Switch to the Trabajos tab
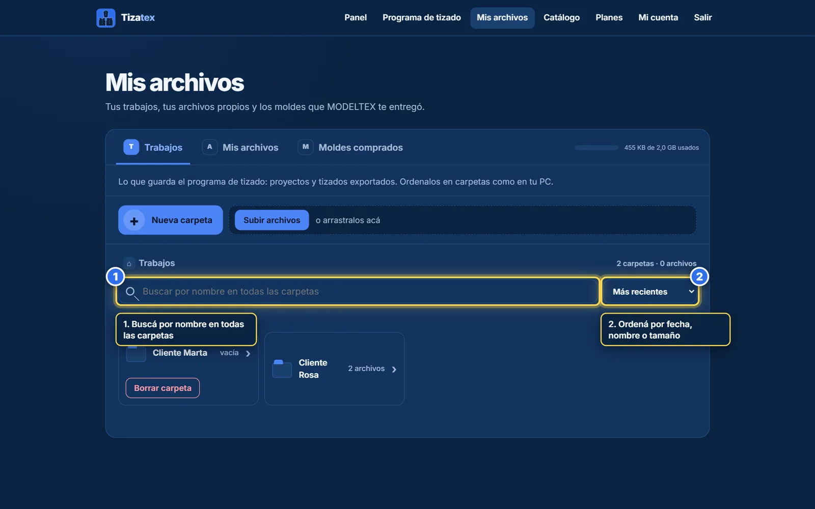The width and height of the screenshot is (815, 509). coord(153,148)
